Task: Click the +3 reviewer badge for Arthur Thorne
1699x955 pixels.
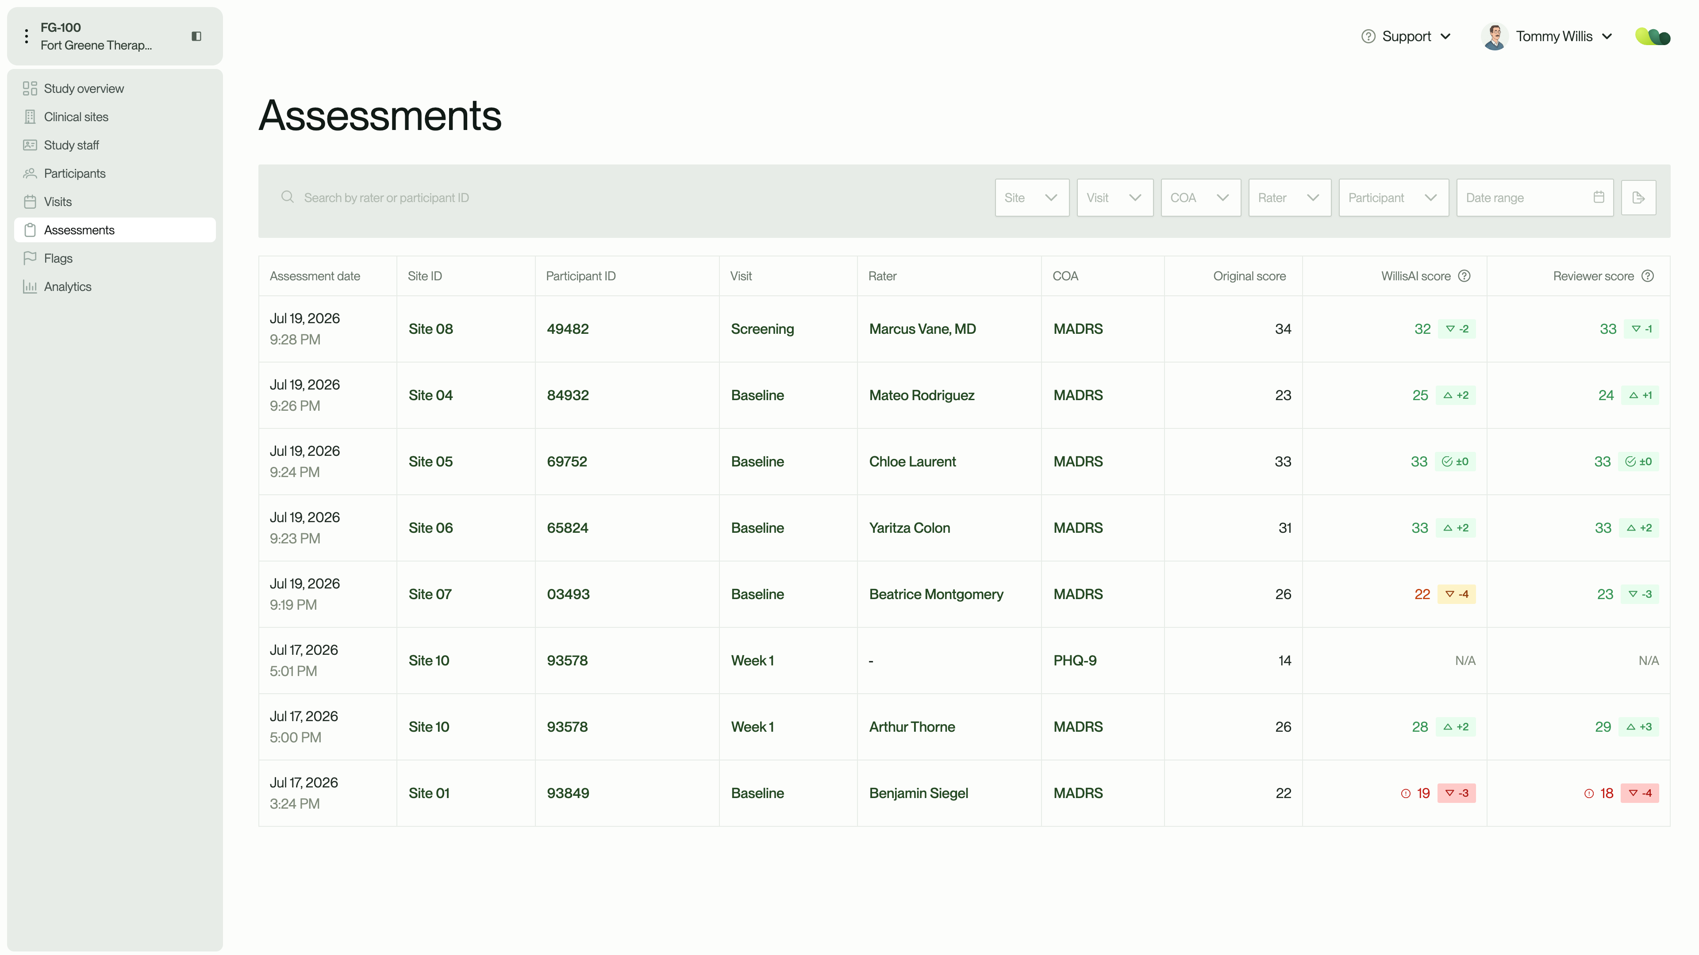Action: [1639, 727]
